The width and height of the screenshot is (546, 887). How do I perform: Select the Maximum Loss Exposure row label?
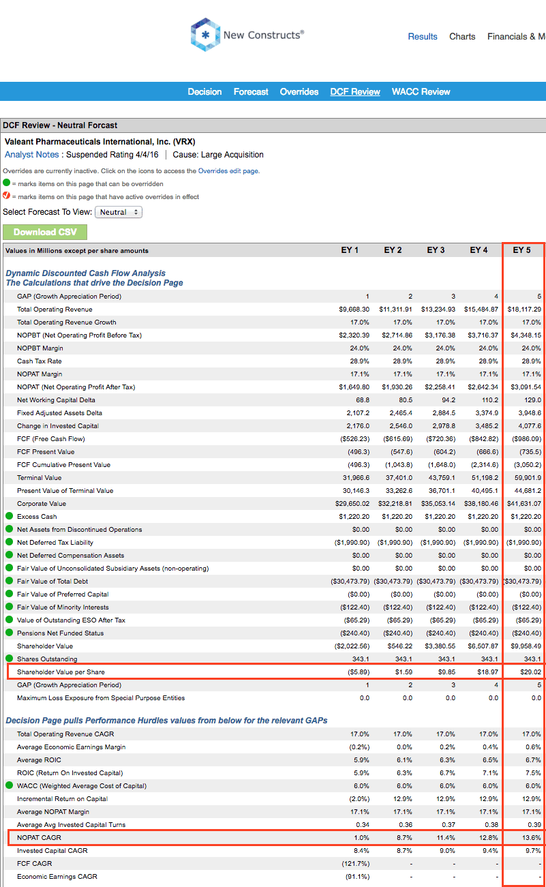click(101, 697)
